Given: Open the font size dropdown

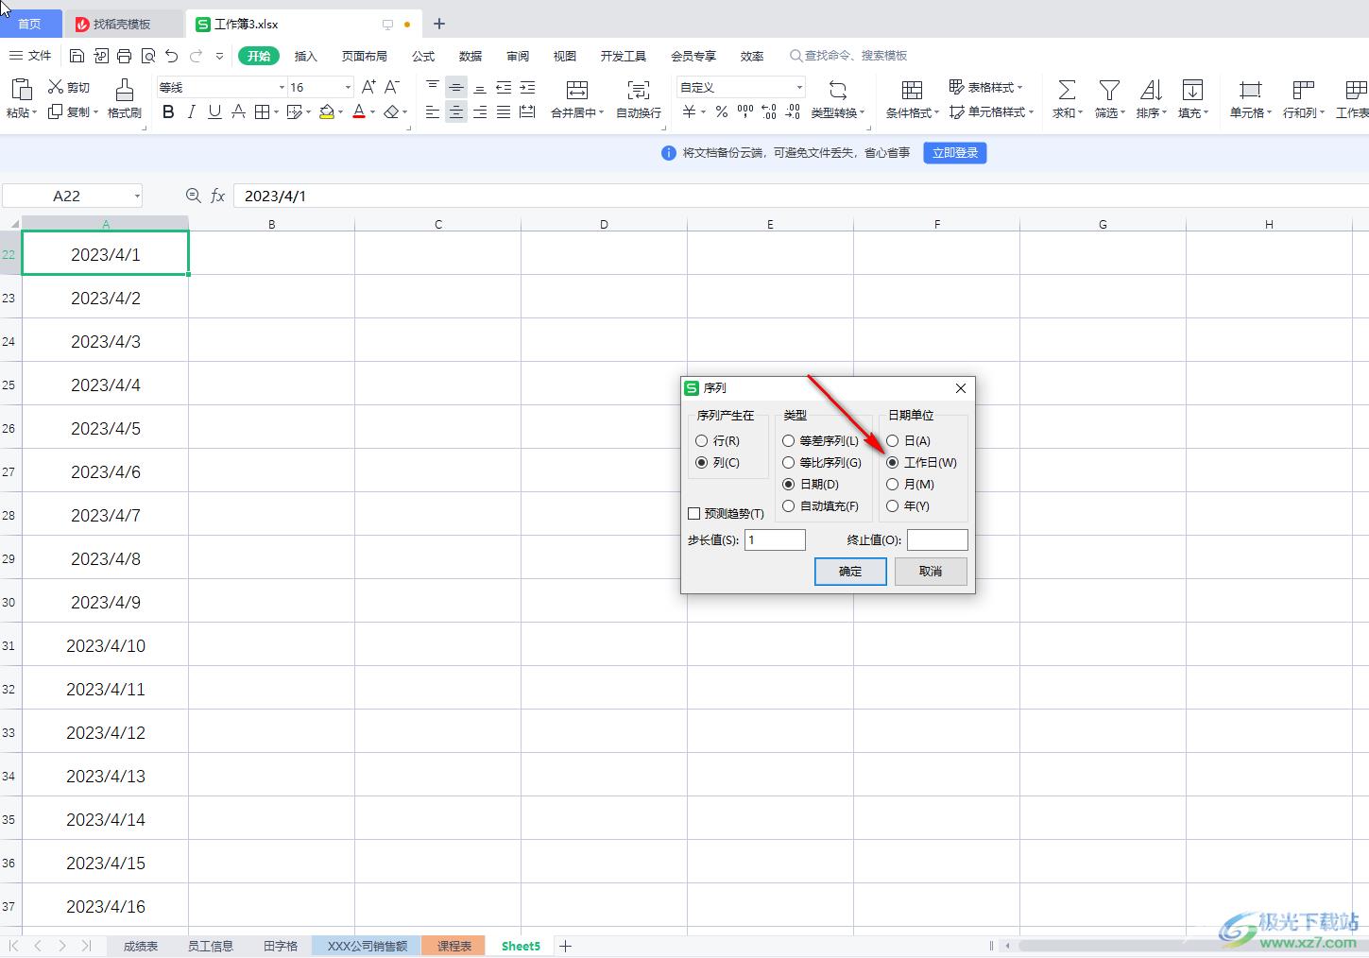Looking at the screenshot, I should pyautogui.click(x=348, y=87).
